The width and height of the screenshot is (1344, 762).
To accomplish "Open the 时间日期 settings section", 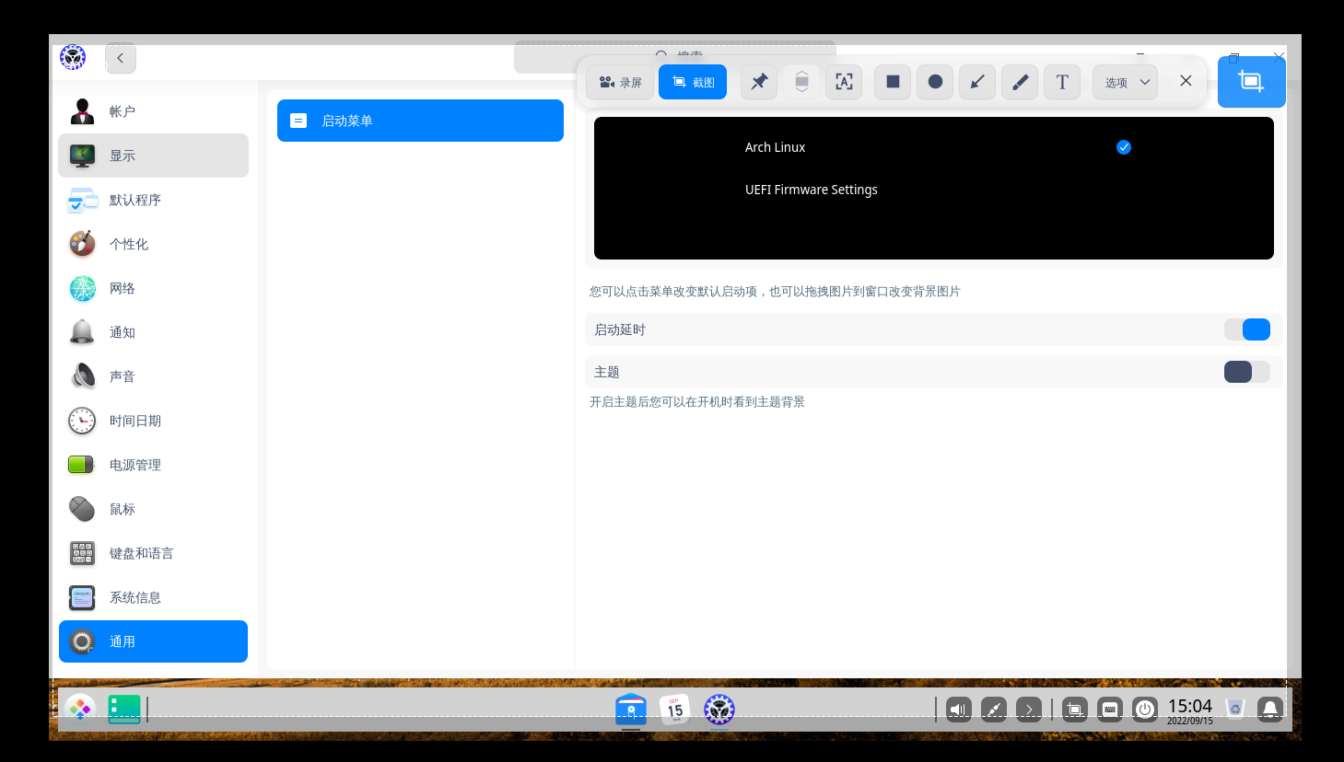I will (153, 421).
